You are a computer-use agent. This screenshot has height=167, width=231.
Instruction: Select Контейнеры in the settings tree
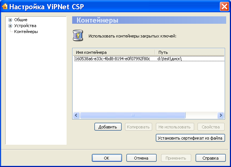26,32
